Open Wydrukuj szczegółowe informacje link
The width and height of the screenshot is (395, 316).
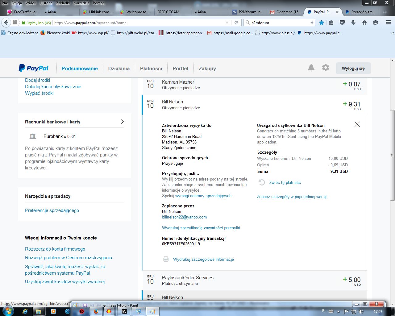coord(203,259)
